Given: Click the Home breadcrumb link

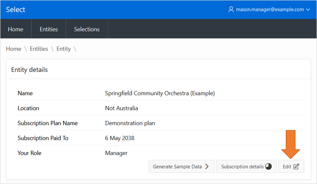Looking at the screenshot, I should [13, 49].
